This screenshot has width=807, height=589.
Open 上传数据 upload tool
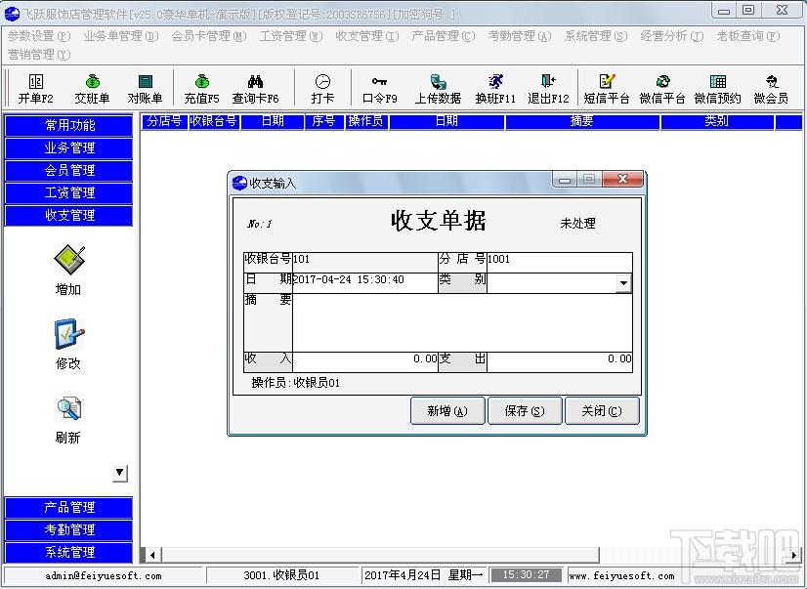438,83
